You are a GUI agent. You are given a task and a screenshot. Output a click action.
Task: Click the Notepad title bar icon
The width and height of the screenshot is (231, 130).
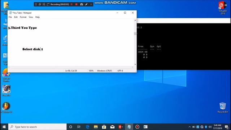pyautogui.click(x=10, y=13)
